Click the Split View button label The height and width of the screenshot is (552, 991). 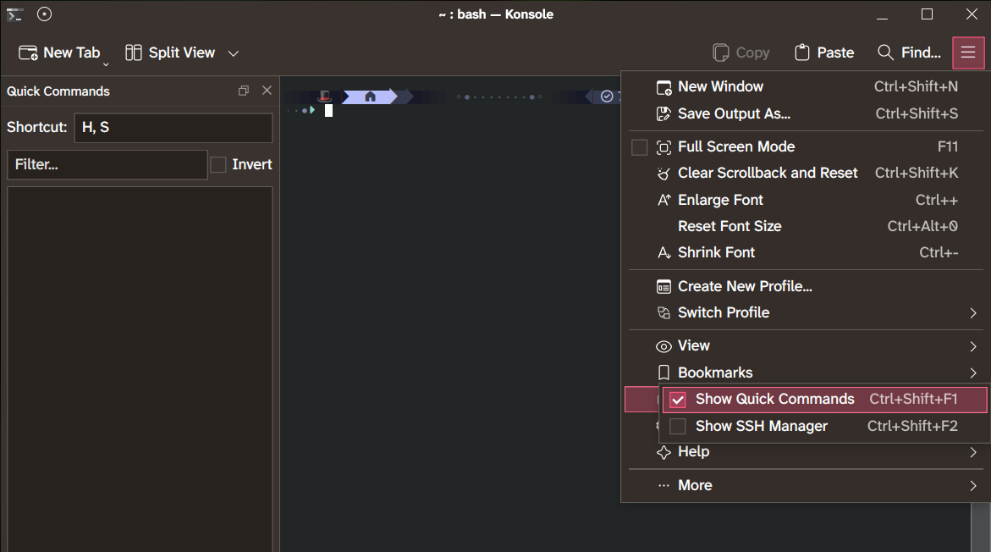(182, 52)
